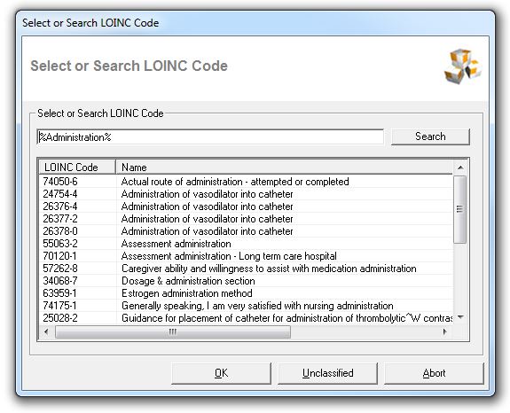Click the Unclassified button
This screenshot has width=510, height=413.
click(327, 373)
